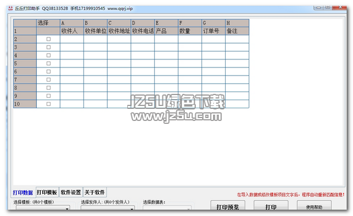Tick the checkbox in row 7
Image resolution: width=353 pixels, height=216 pixels.
point(48,79)
